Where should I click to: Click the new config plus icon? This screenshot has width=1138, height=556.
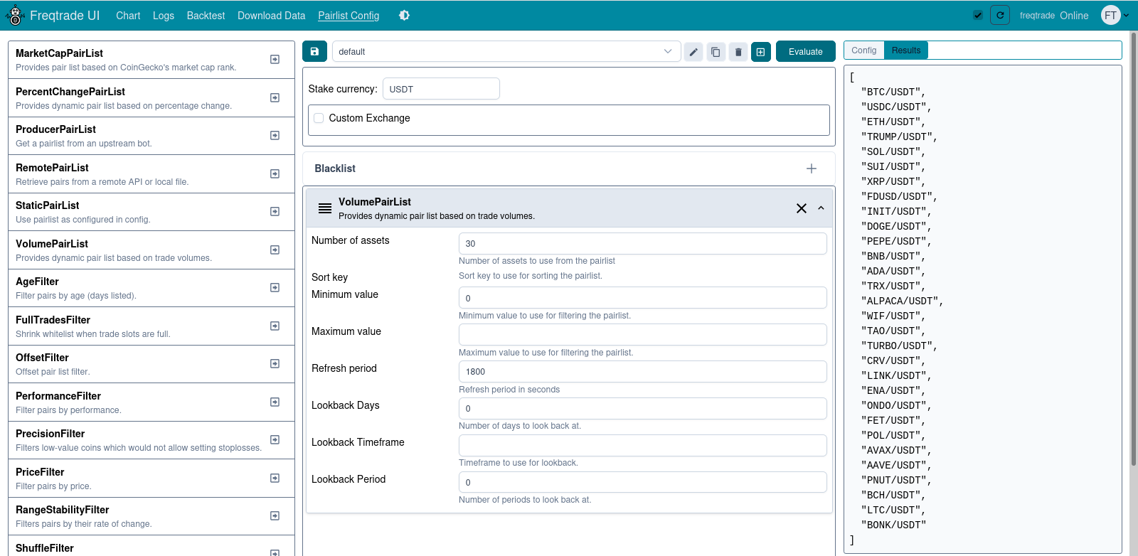click(761, 52)
